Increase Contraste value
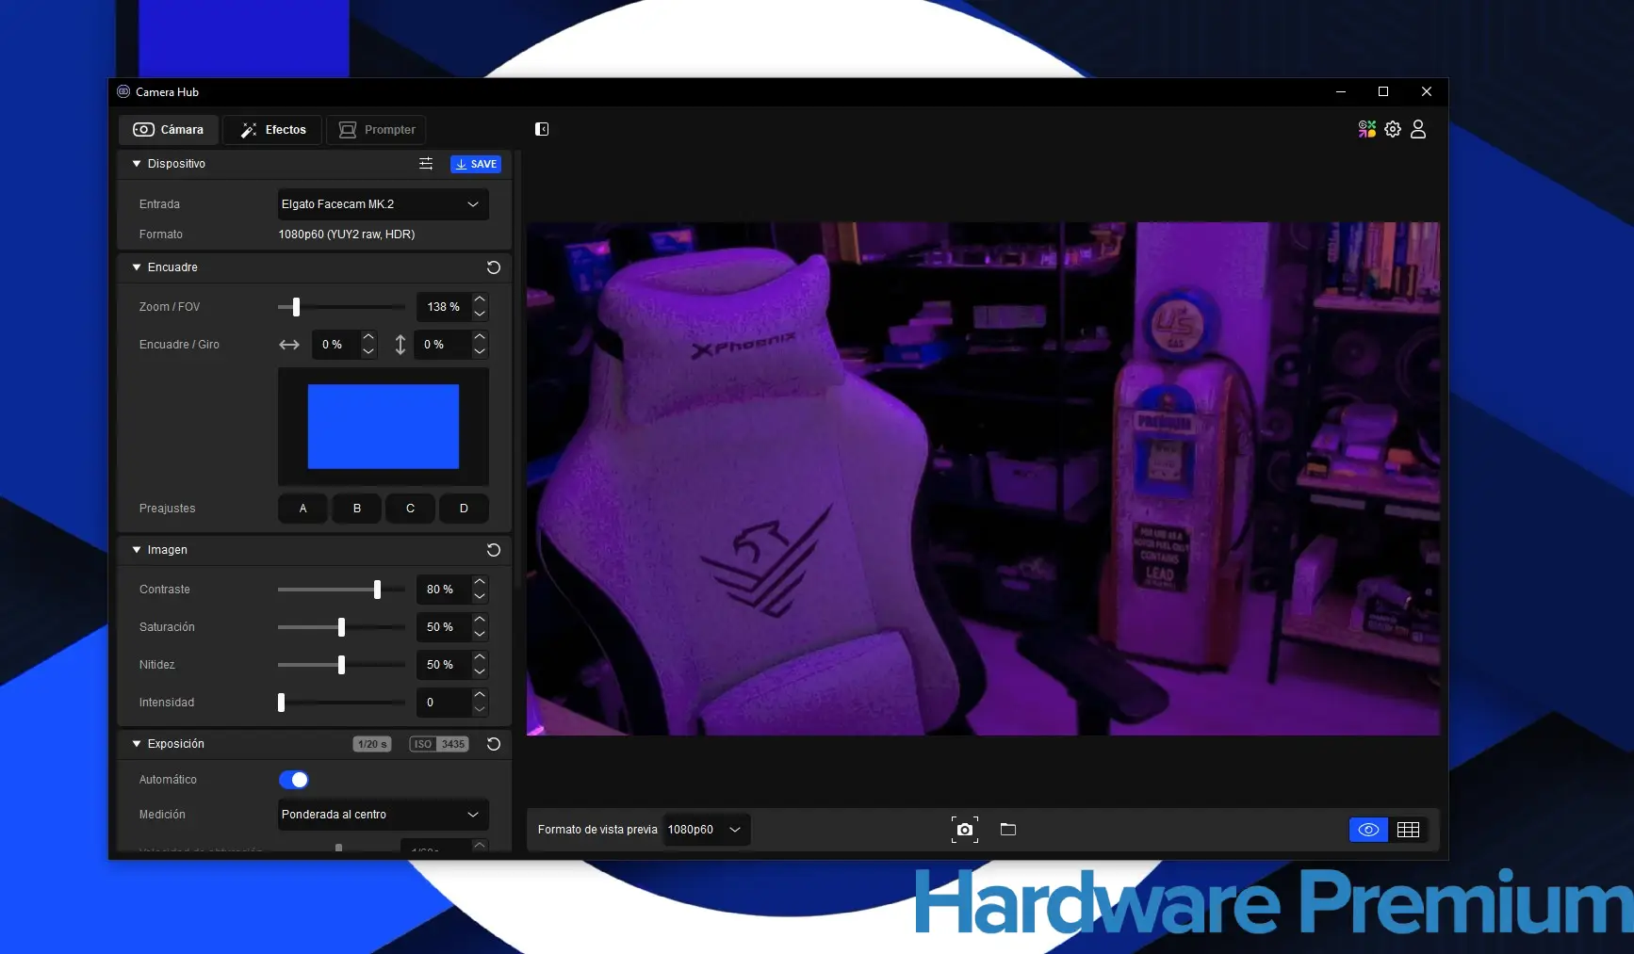The height and width of the screenshot is (954, 1634). (x=480, y=582)
